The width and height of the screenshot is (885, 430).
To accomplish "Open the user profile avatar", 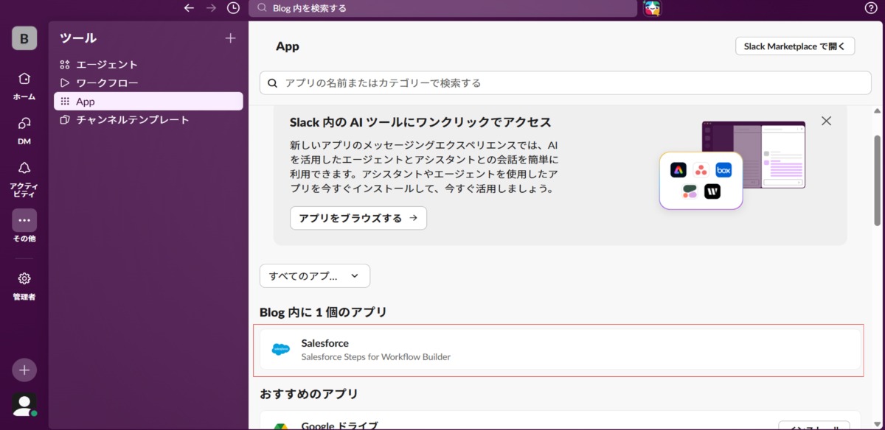I will 24,404.
